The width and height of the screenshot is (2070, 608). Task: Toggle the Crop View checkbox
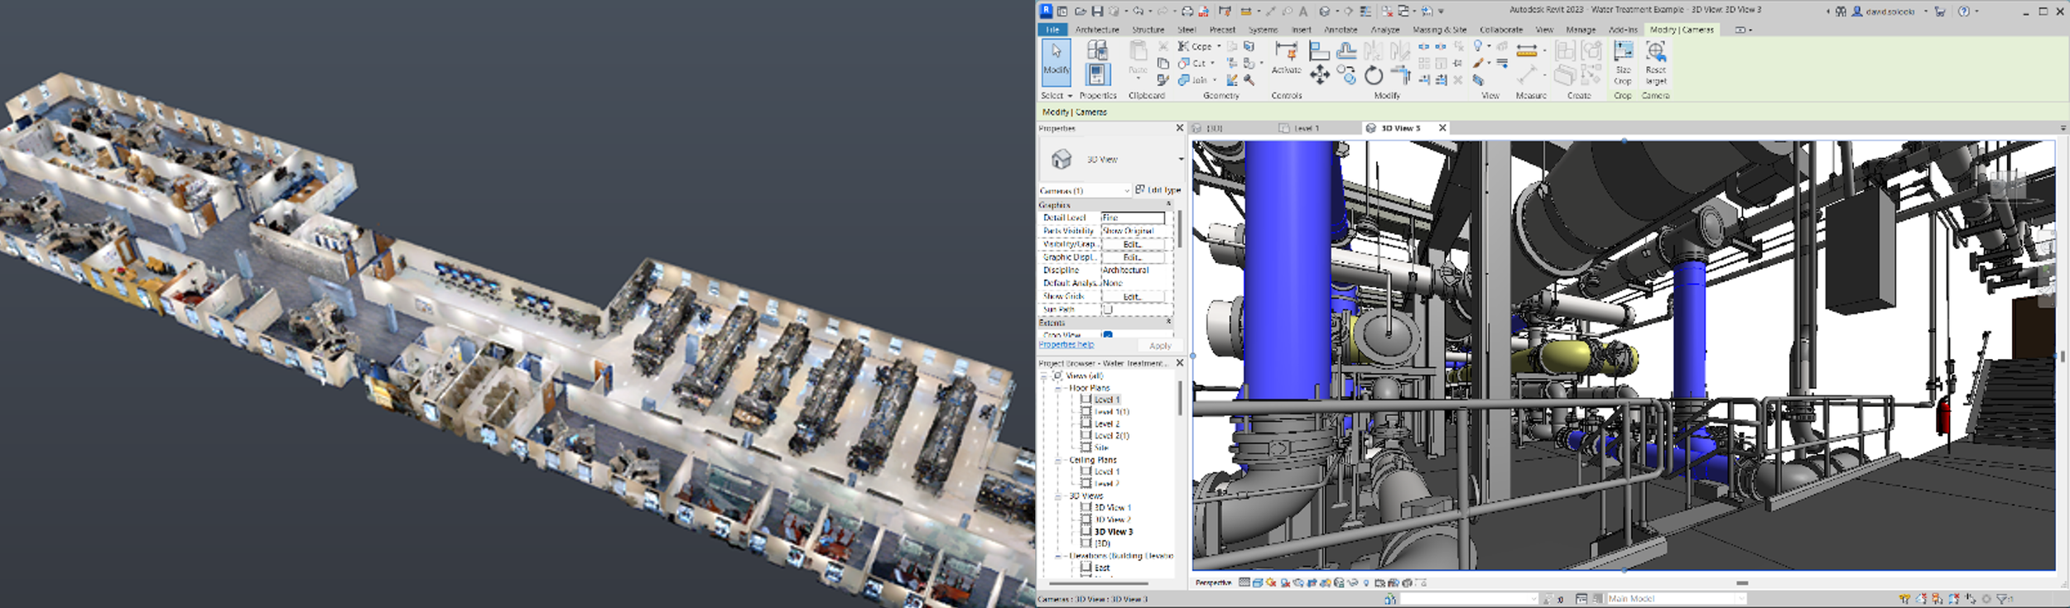(1107, 335)
